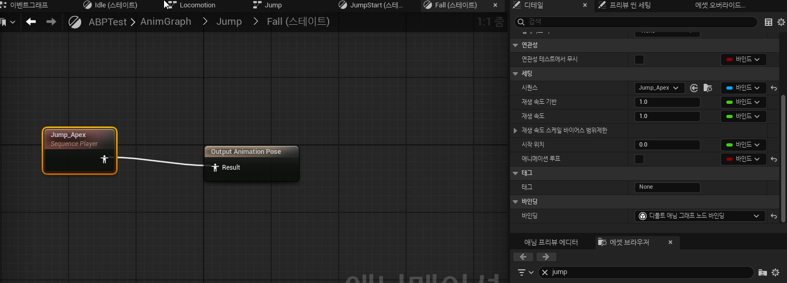
Task: Select the 에셋 브라우저 tab
Action: pos(629,242)
